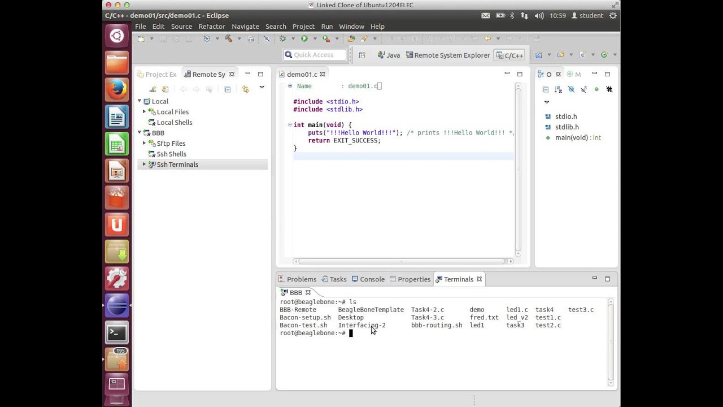The image size is (723, 407).
Task: Open the Firefox launcher icon
Action: pyautogui.click(x=117, y=89)
